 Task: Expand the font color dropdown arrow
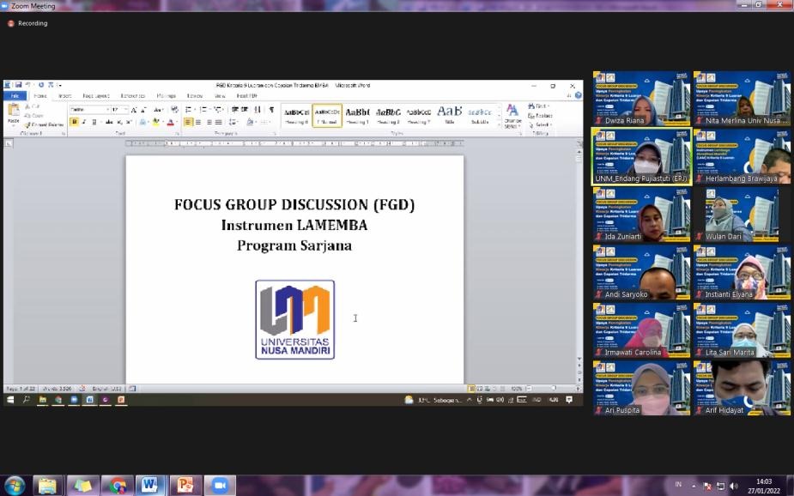pyautogui.click(x=178, y=123)
